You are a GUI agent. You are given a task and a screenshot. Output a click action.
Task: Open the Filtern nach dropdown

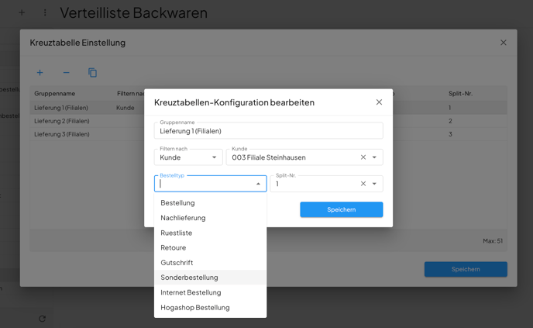click(188, 157)
